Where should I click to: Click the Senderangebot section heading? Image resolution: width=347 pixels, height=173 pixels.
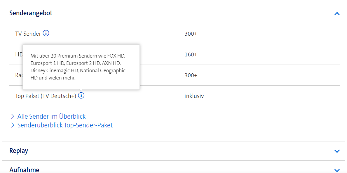pyautogui.click(x=31, y=13)
